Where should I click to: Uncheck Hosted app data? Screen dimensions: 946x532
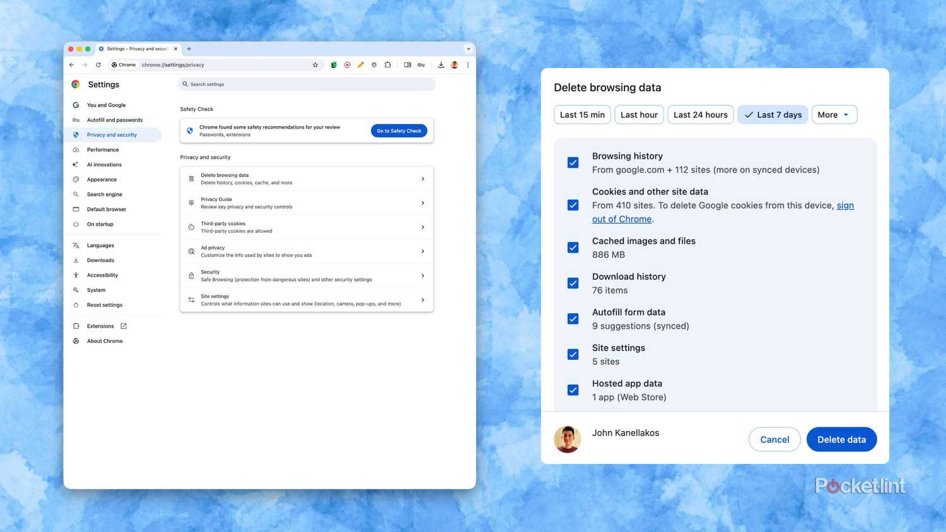573,390
